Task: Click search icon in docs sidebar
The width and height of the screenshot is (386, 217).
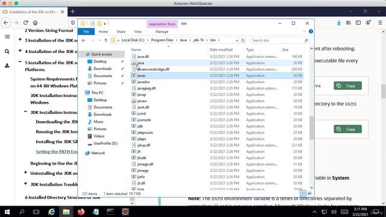Action: 7,51
